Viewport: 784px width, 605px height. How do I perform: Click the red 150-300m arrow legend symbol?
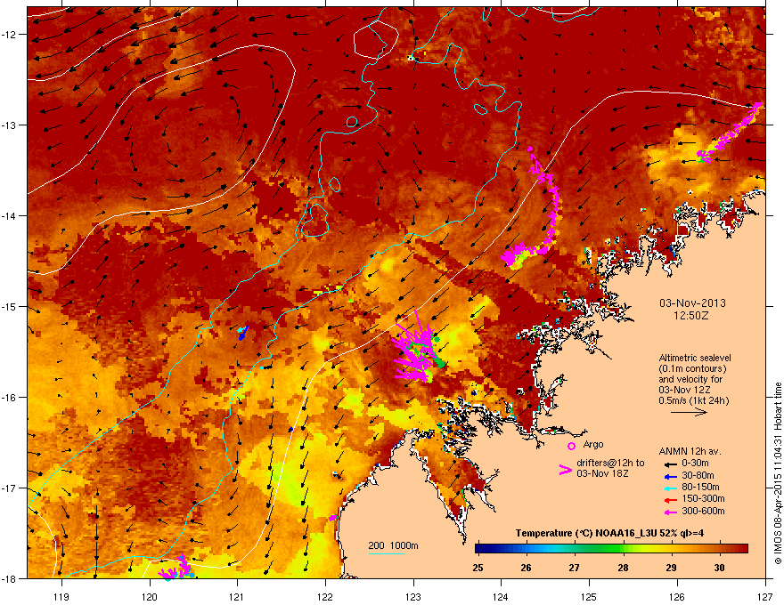[x=670, y=499]
